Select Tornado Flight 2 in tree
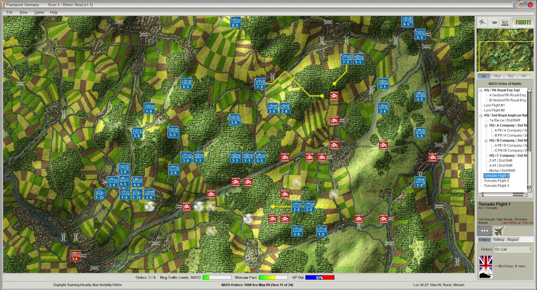The width and height of the screenshot is (537, 290). coord(496,181)
